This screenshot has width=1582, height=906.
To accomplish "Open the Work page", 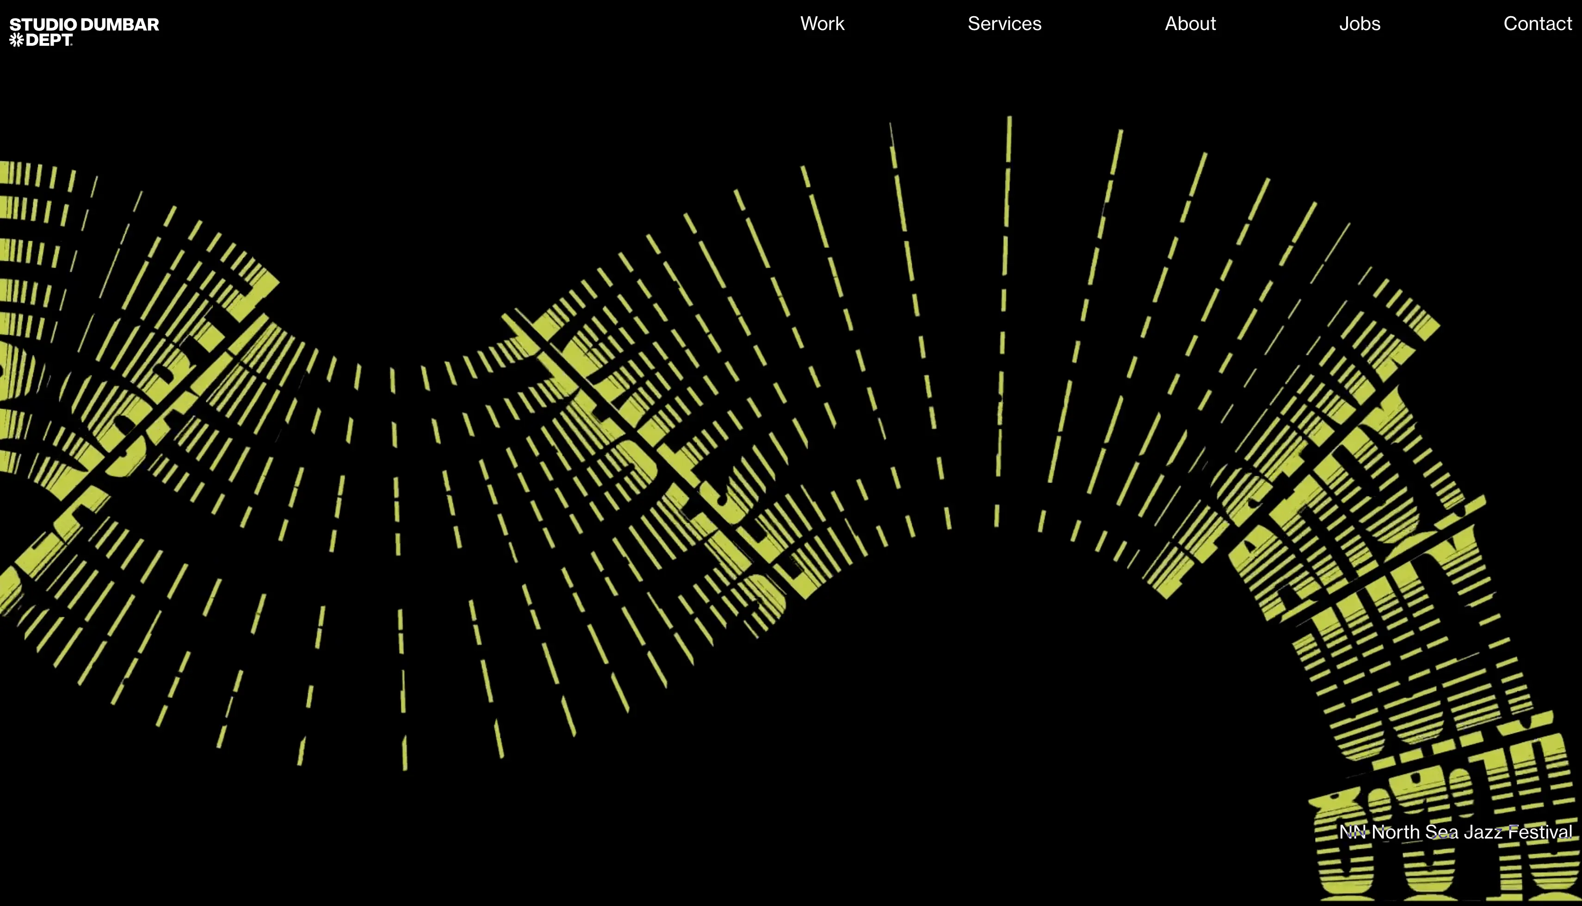I will coord(822,24).
